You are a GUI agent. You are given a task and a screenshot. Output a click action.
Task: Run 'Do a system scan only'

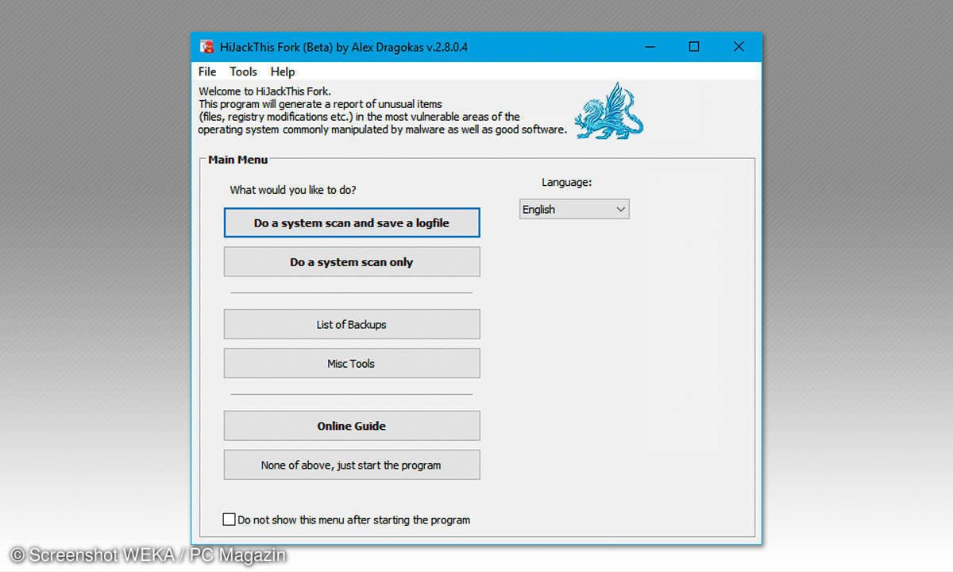tap(352, 262)
